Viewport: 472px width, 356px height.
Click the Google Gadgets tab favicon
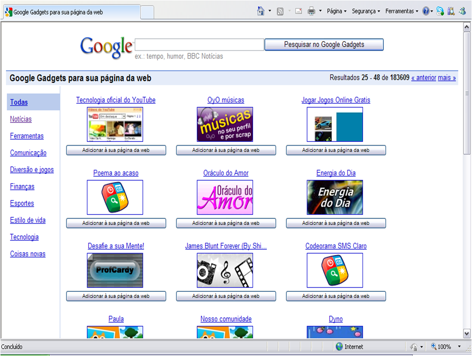tap(9, 12)
